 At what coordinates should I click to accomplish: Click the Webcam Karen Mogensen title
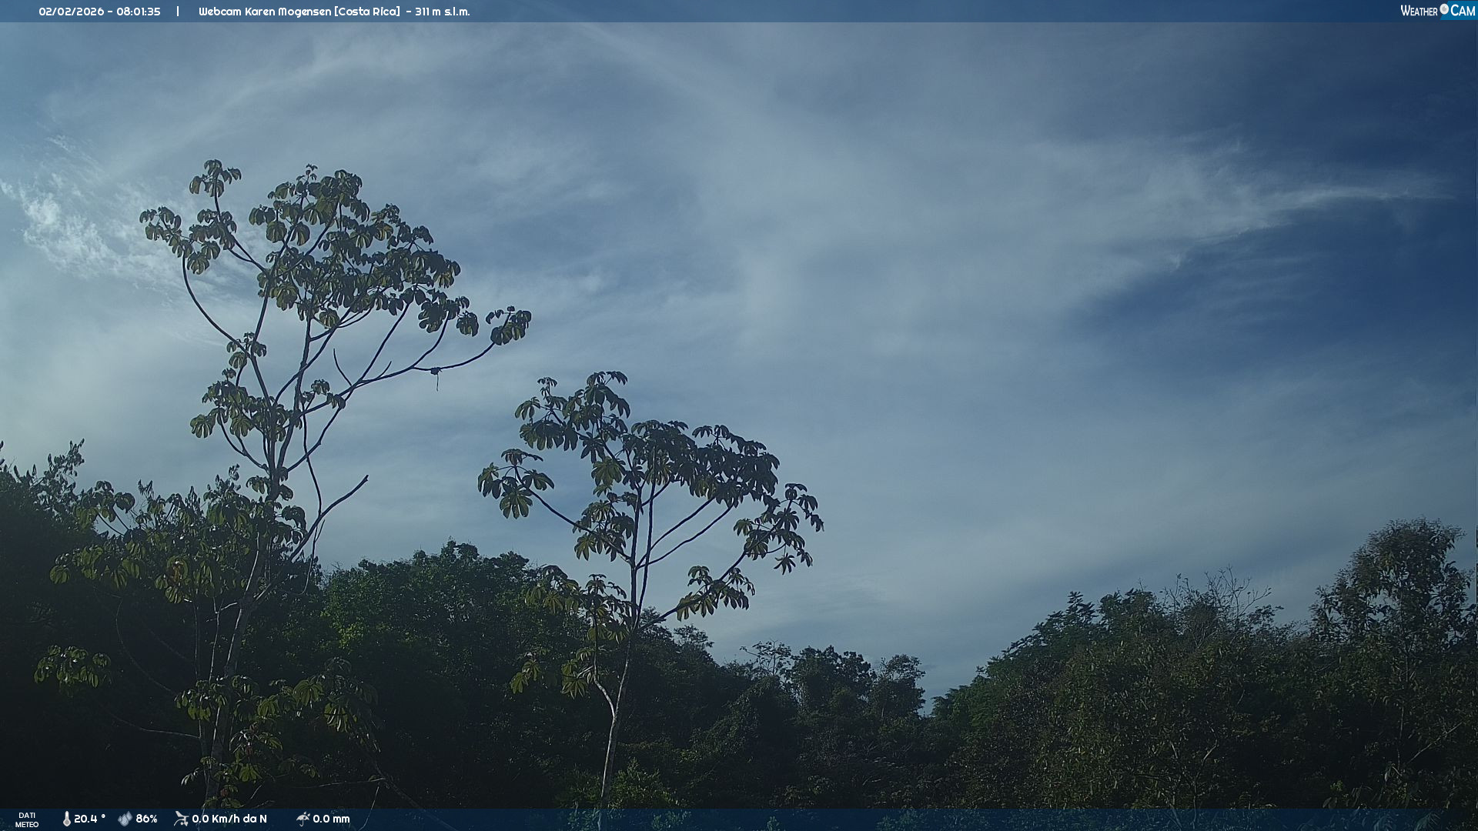(x=265, y=12)
